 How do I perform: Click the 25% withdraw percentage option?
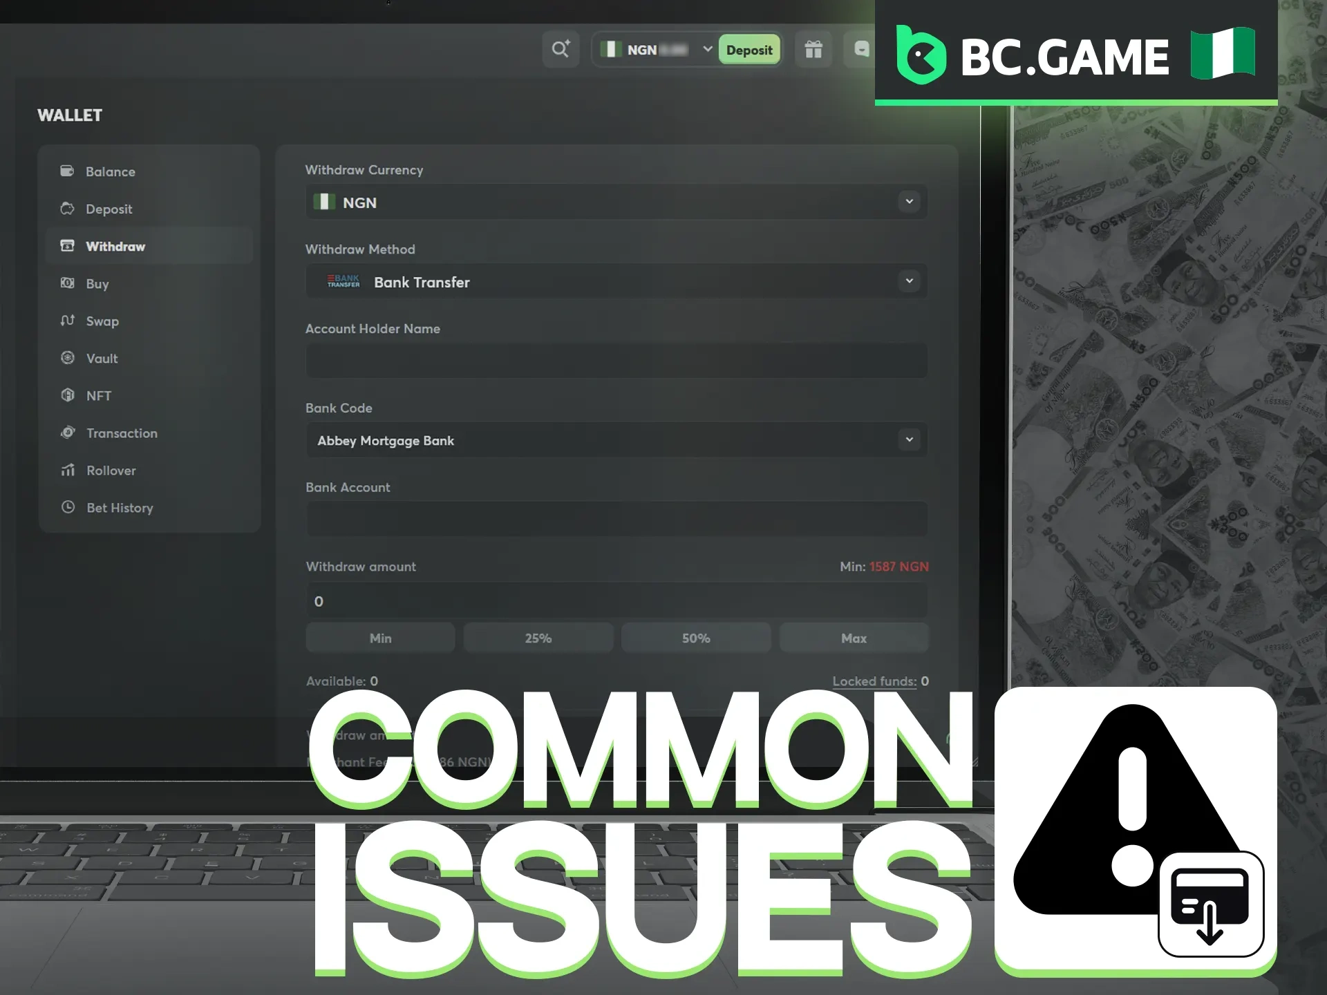(x=537, y=638)
